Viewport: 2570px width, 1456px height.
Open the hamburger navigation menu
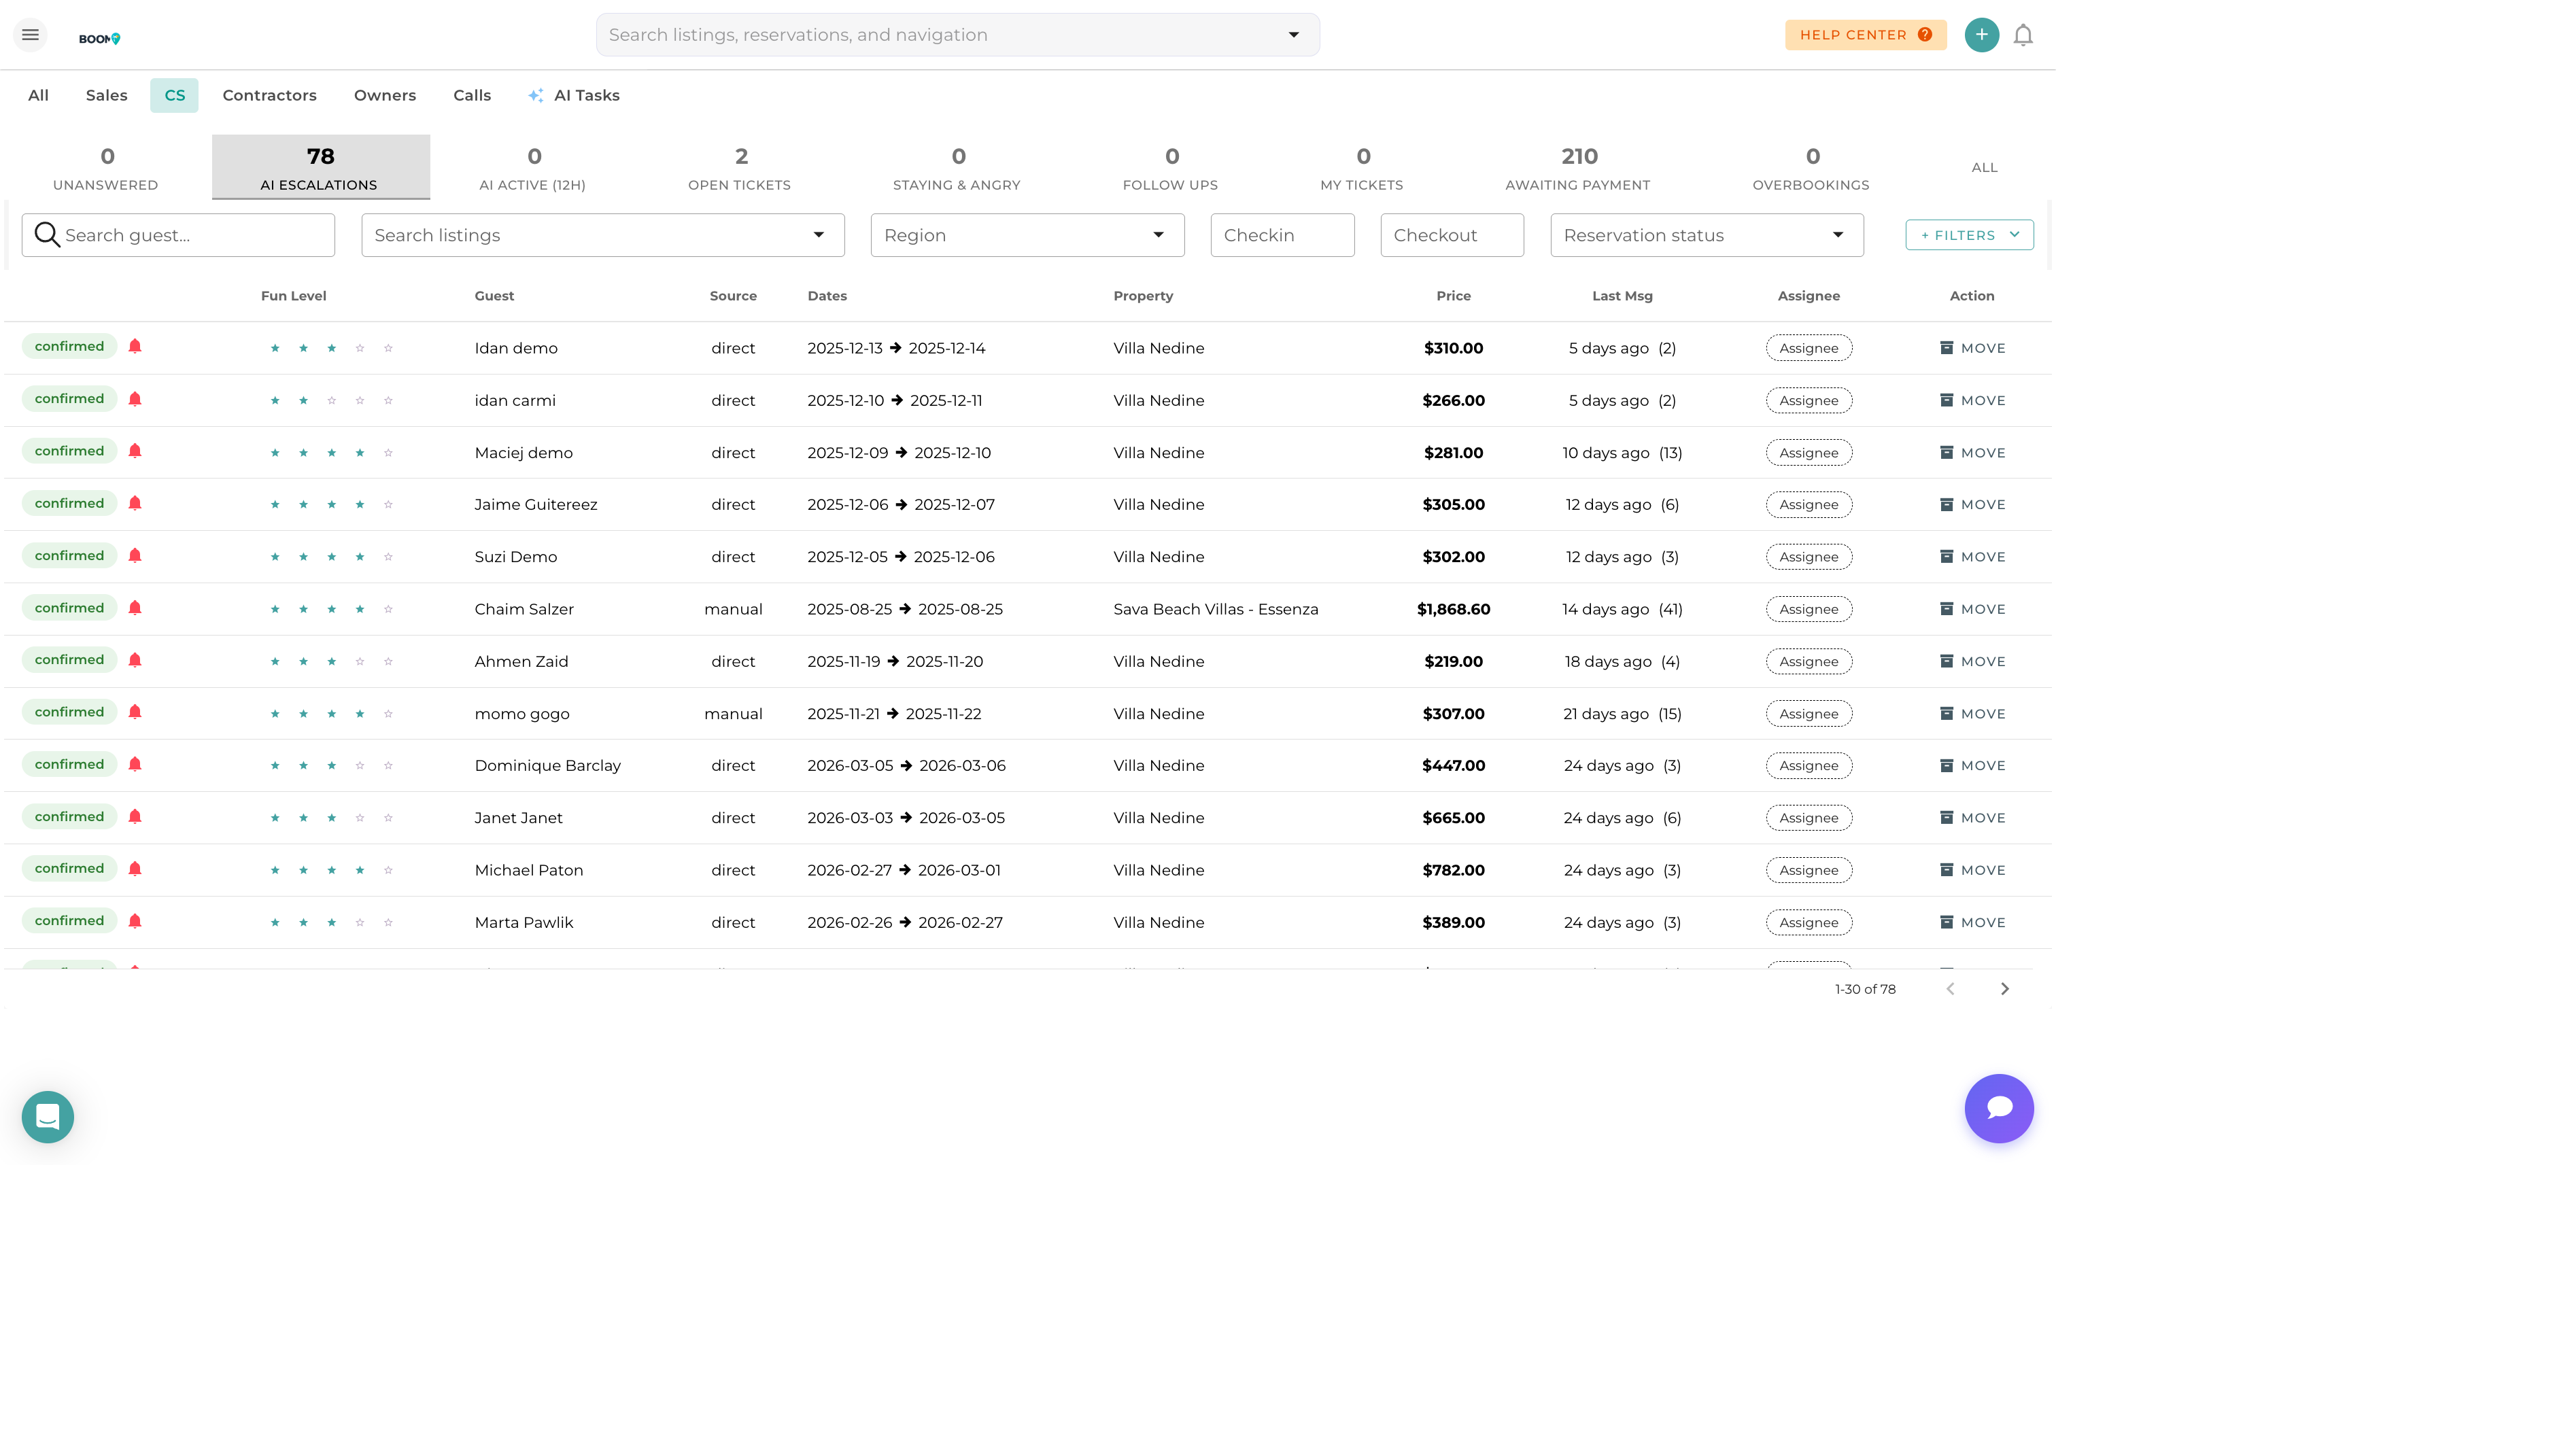(30, 35)
